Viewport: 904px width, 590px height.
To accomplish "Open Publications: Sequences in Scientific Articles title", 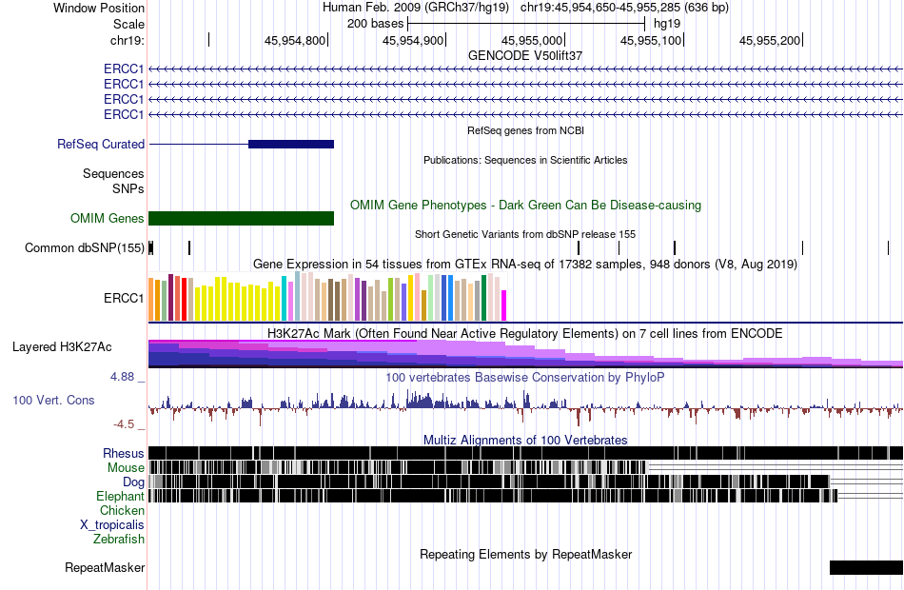I will (x=525, y=160).
